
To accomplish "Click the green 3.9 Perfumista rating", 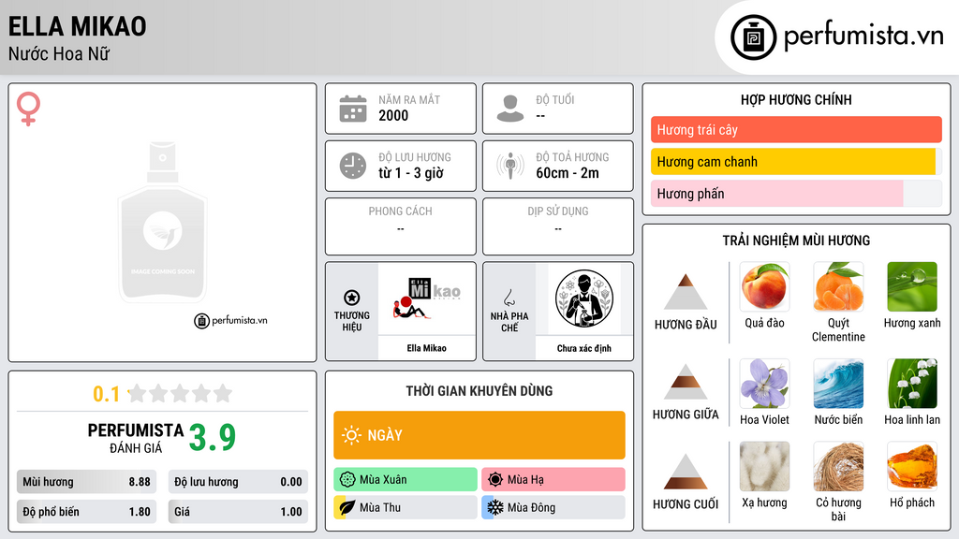I will coord(213,438).
